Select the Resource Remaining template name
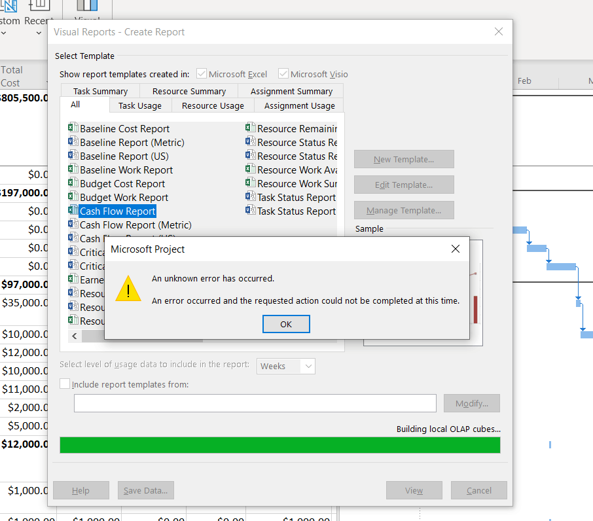 [297, 128]
